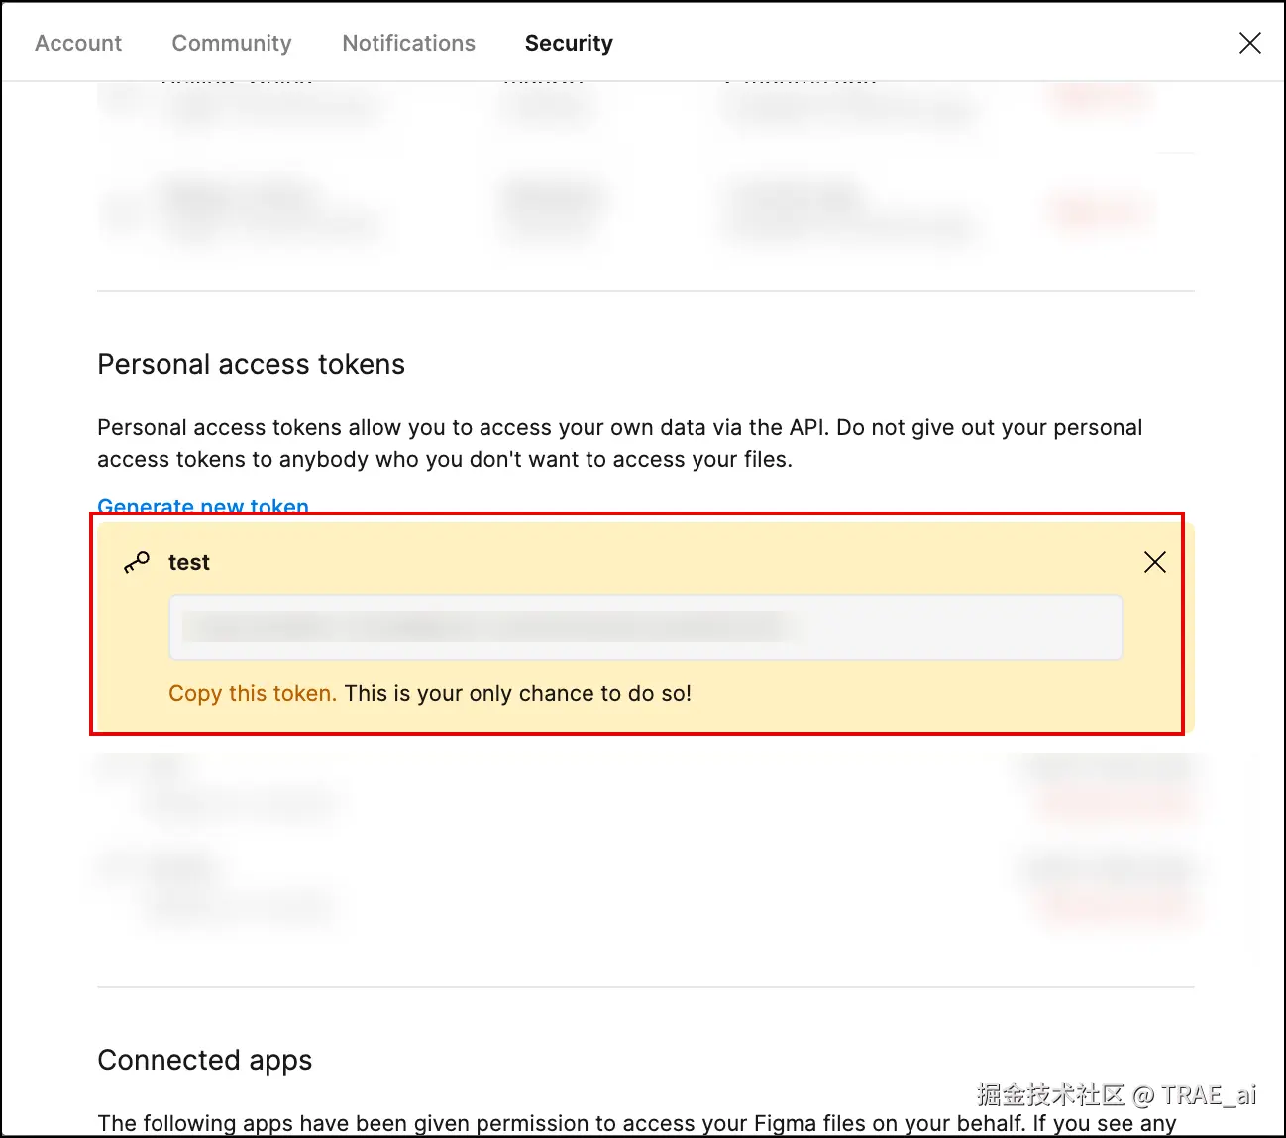This screenshot has height=1138, width=1286.
Task: Click the Connected apps heading
Action: 204,1060
